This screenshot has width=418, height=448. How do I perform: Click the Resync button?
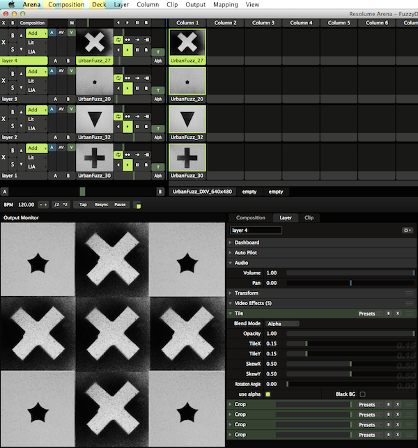pos(102,205)
